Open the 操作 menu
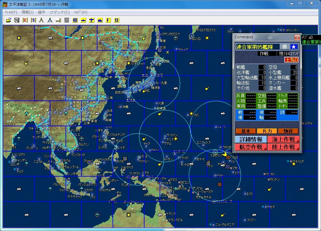Screen dimensions: 321x231 42,12
